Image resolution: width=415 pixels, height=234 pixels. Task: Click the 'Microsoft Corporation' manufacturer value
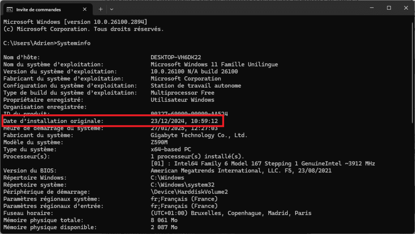(x=186, y=79)
